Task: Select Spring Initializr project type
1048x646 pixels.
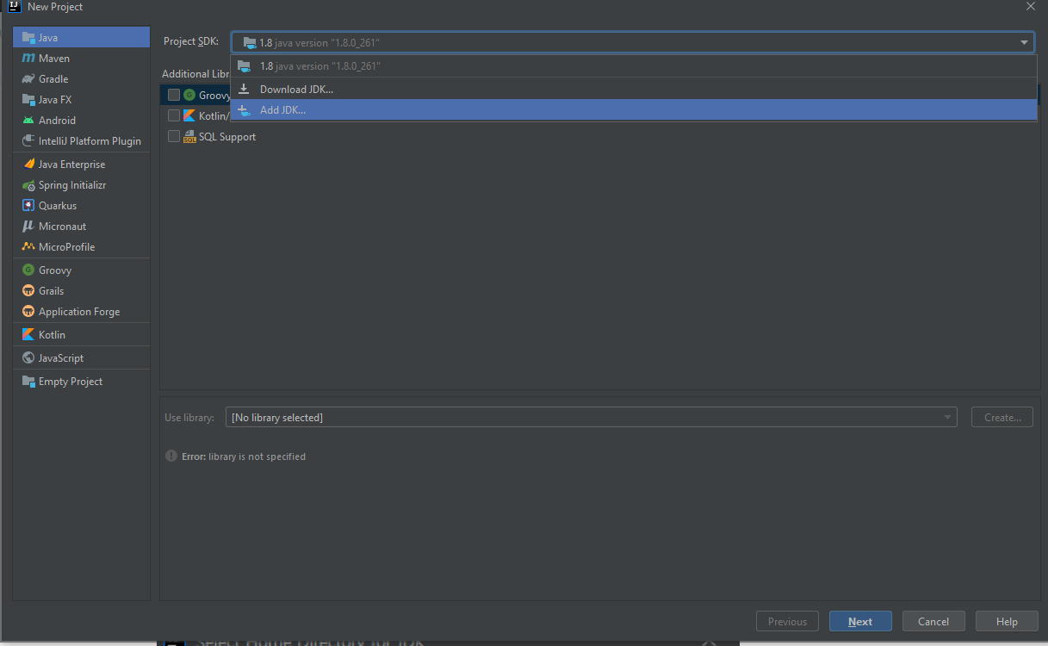Action: [x=81, y=185]
